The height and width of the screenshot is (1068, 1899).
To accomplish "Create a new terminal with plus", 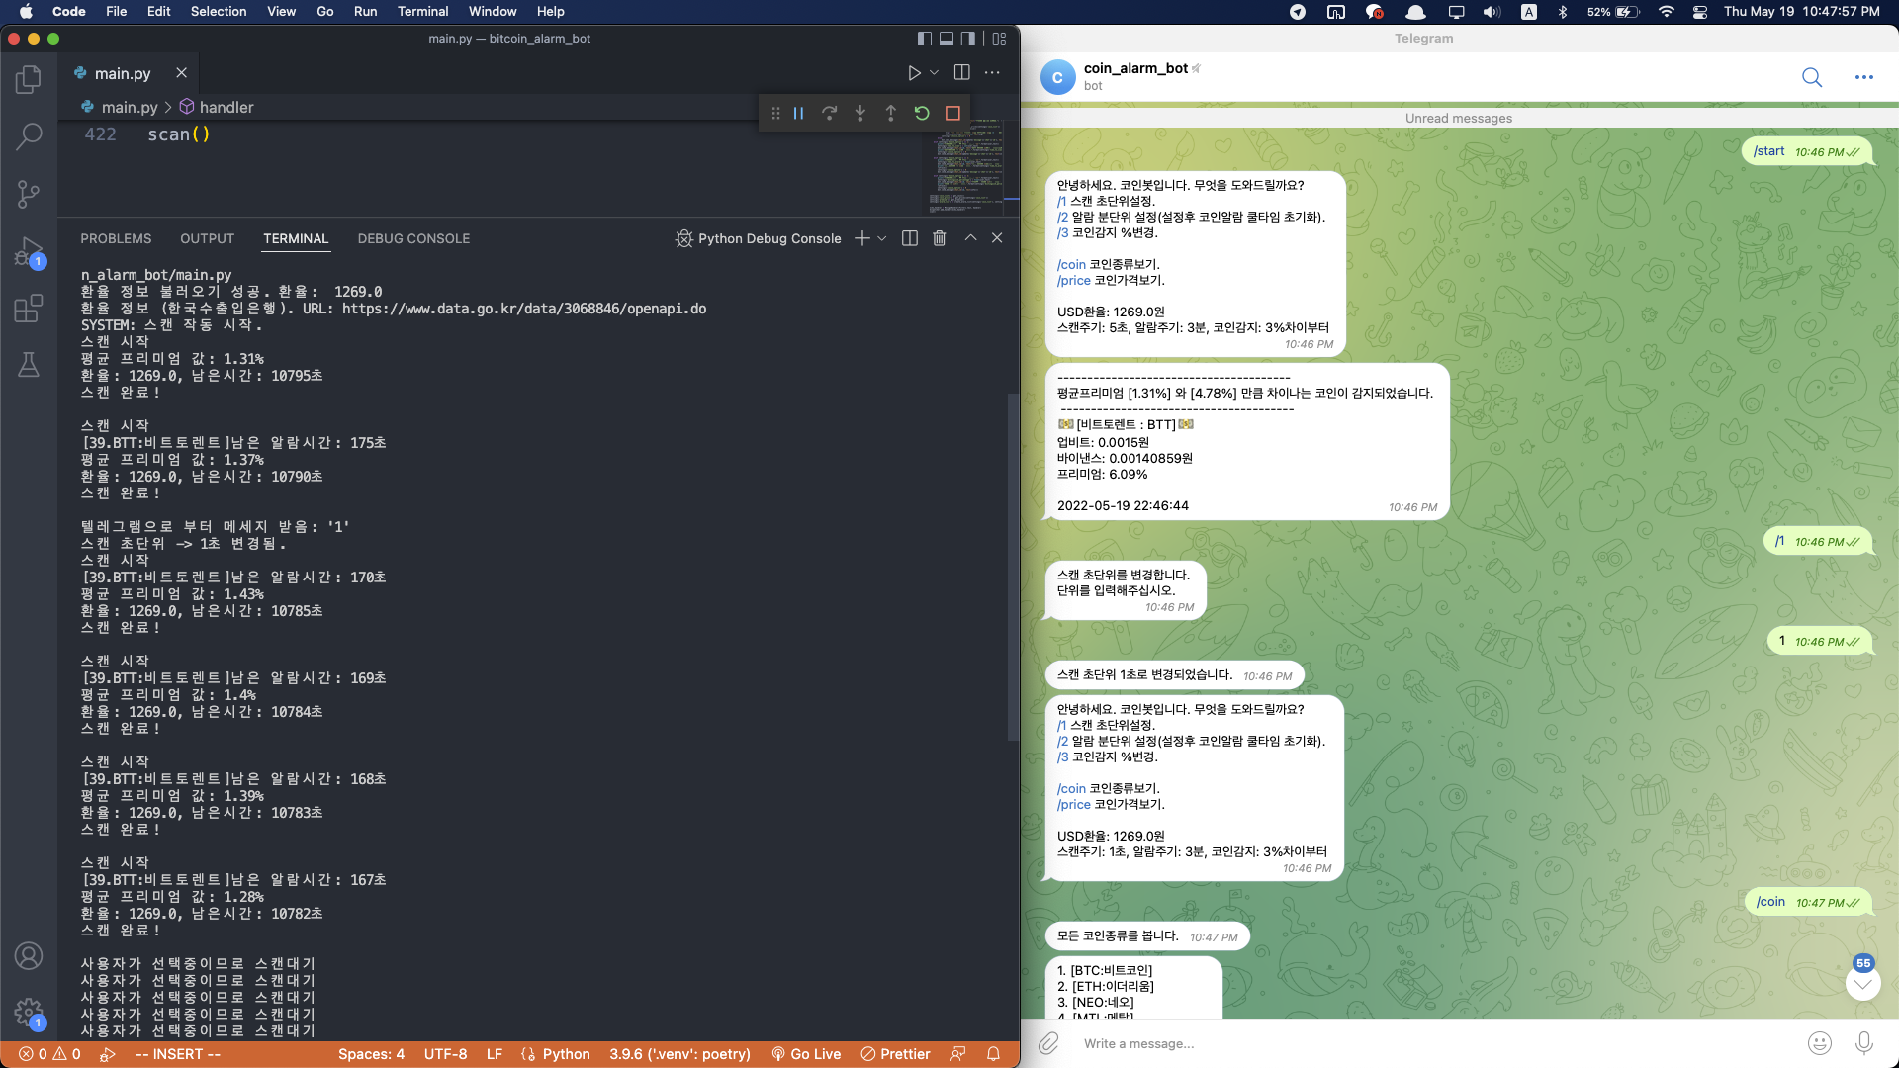I will (862, 238).
